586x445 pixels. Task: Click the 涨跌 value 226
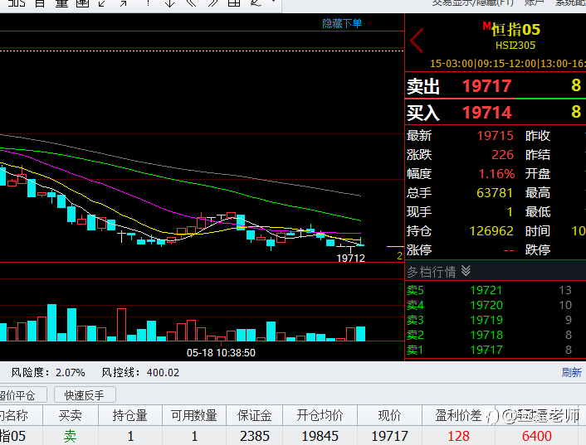[x=503, y=154]
